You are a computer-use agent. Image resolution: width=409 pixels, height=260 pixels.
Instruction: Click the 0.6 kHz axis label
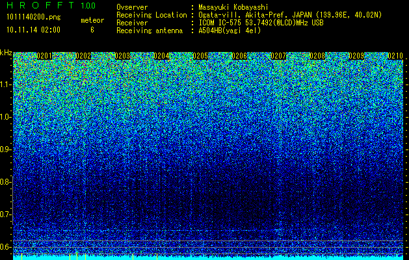5,247
